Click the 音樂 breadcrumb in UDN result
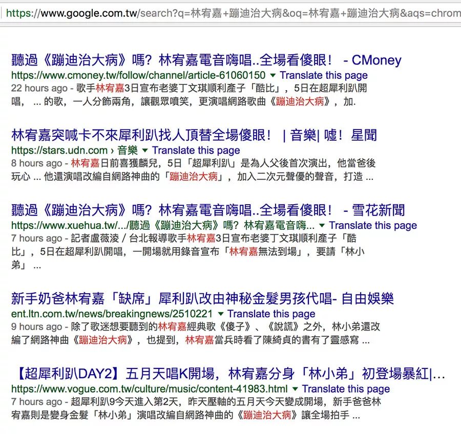The image size is (461, 434). (128, 150)
